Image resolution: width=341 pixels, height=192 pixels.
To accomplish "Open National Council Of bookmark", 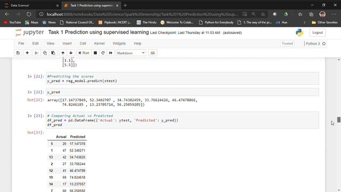I will pyautogui.click(x=77, y=22).
